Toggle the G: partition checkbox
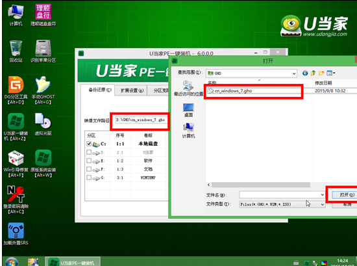Screen dimensions: 357x266 [x=89, y=178]
